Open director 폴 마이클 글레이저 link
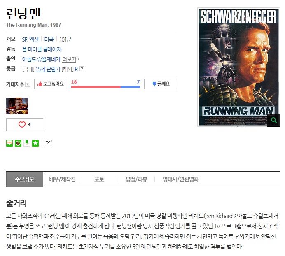285x256 pixels. point(42,49)
